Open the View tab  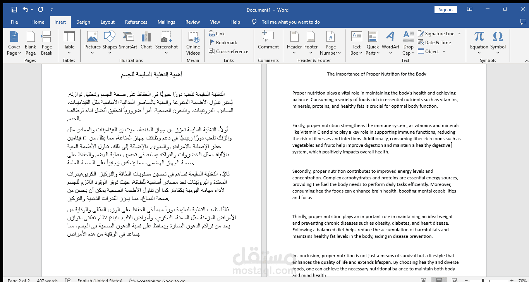point(215,22)
